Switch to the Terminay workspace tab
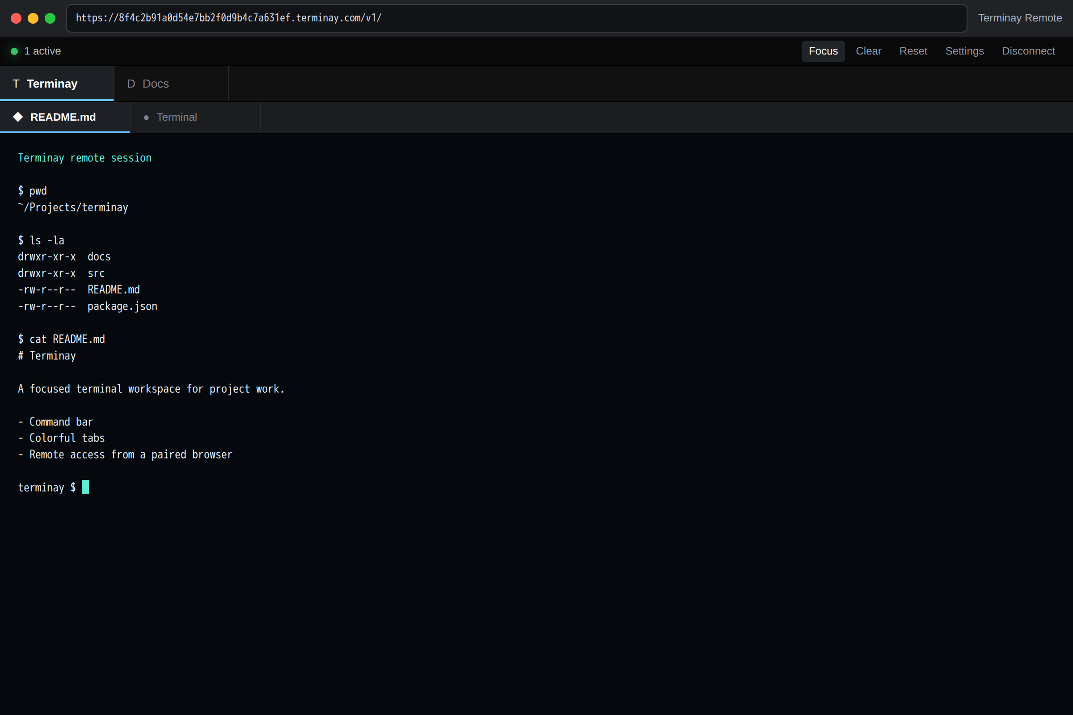Screen dimensions: 1073x715 pos(57,84)
